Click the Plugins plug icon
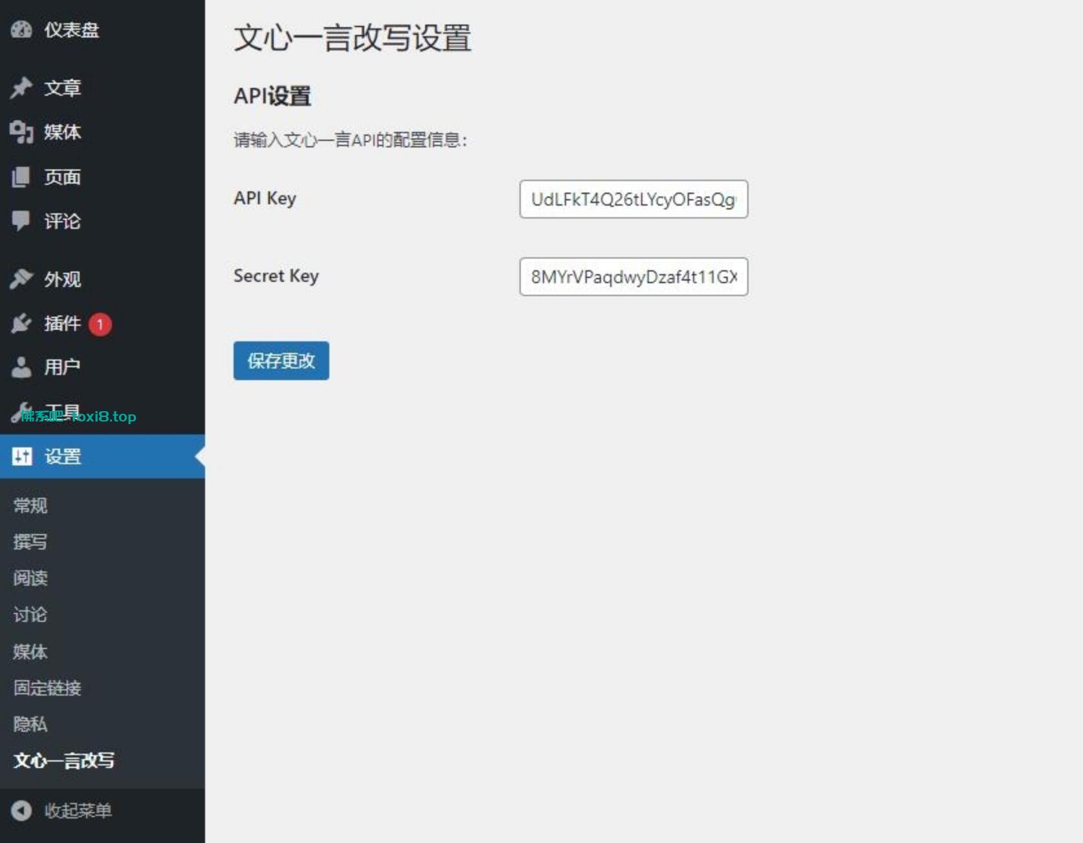 21,323
